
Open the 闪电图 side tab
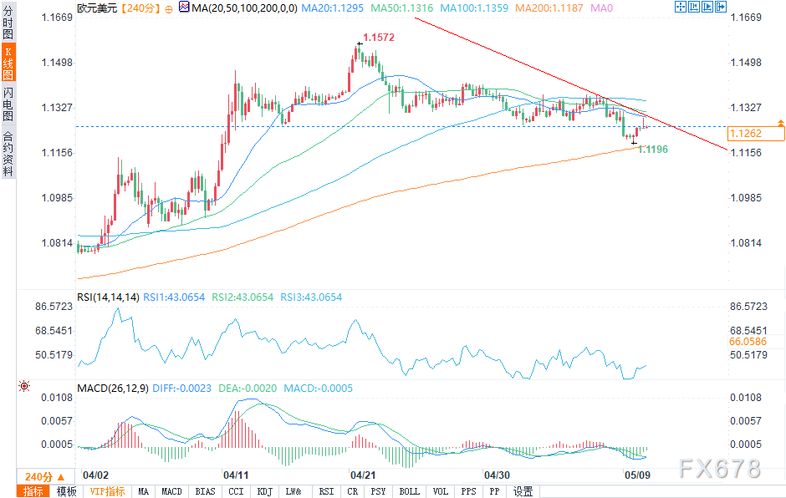(8, 104)
